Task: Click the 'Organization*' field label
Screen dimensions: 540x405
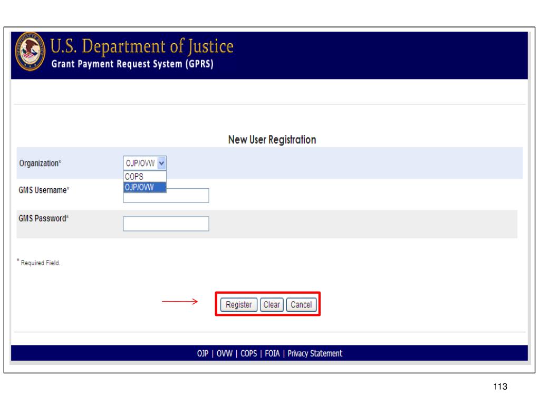Action: coord(40,163)
